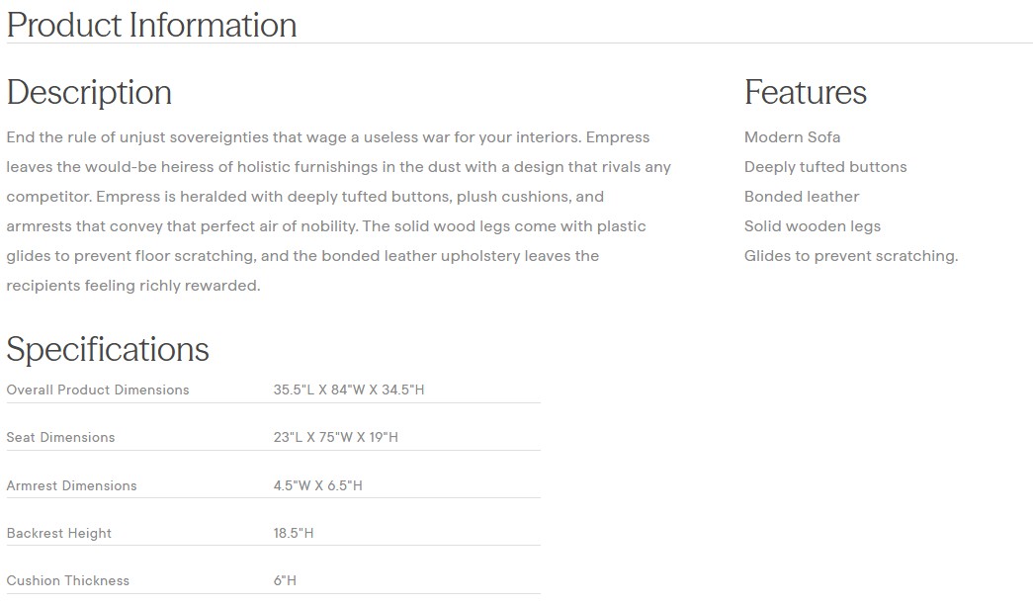Select the Modern Sofa feature
This screenshot has width=1033, height=606.
tap(792, 137)
